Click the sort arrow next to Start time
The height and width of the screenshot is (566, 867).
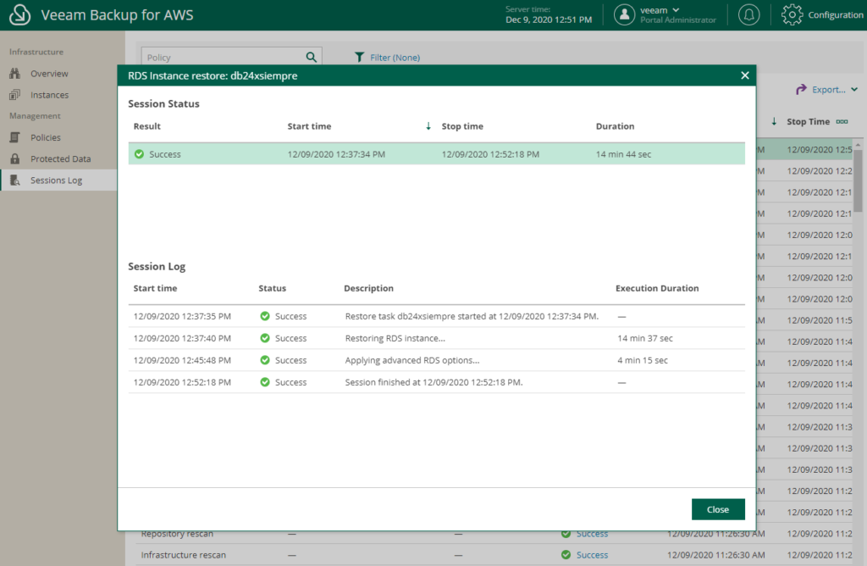coord(428,126)
